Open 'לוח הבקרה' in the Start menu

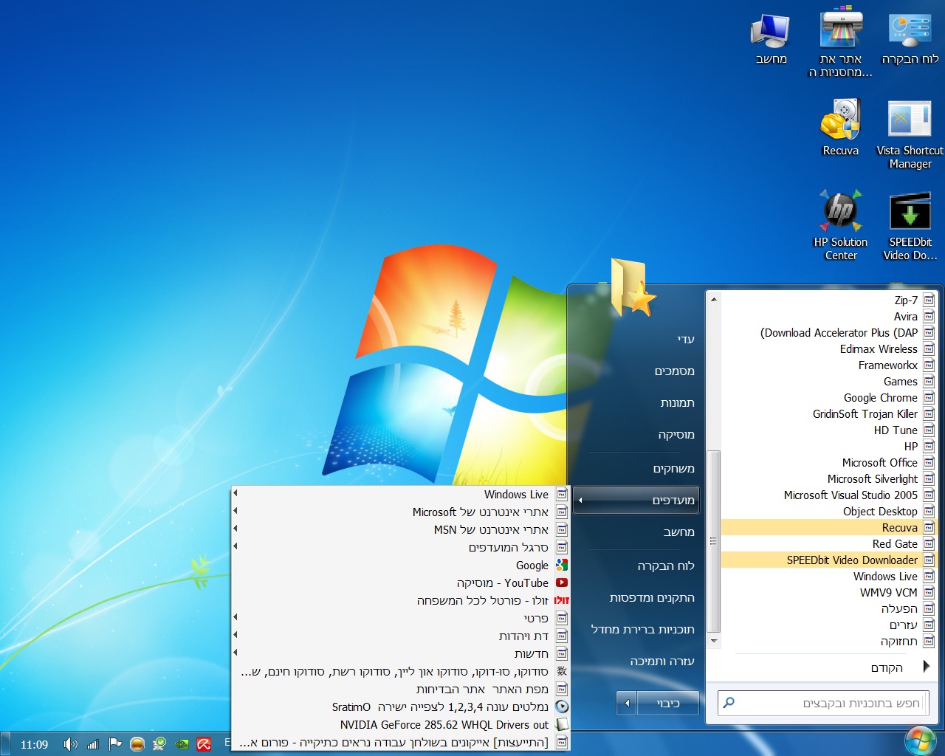(636, 566)
